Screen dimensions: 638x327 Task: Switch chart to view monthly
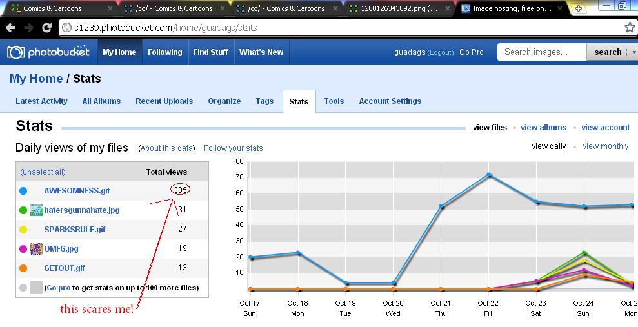coord(605,146)
